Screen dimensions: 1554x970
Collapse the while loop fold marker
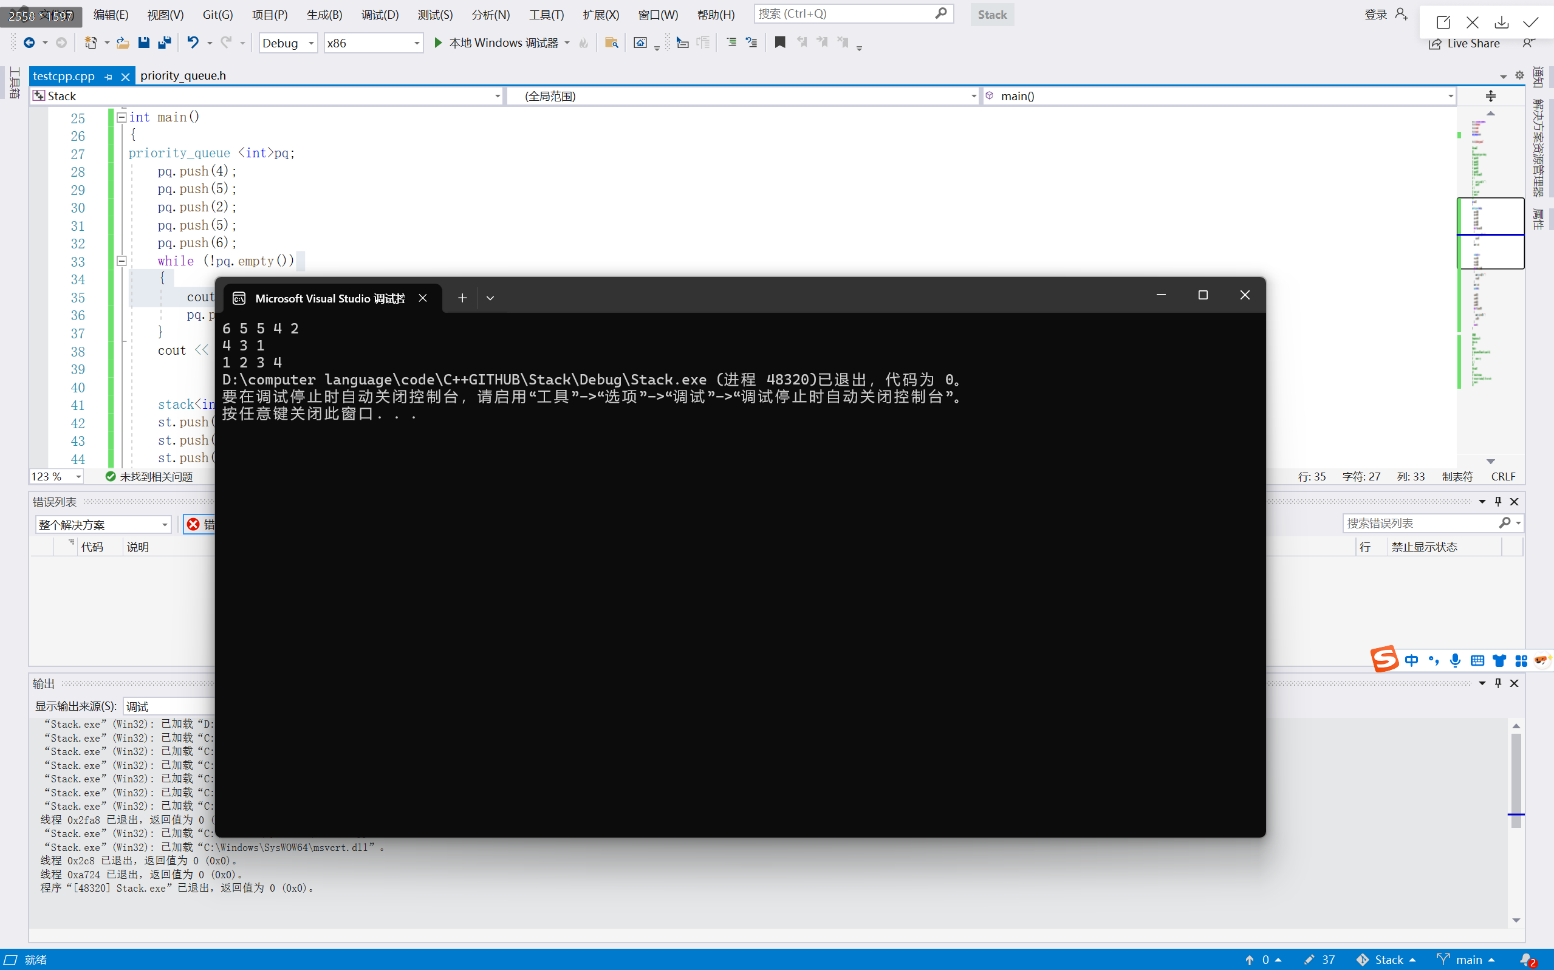click(x=122, y=261)
